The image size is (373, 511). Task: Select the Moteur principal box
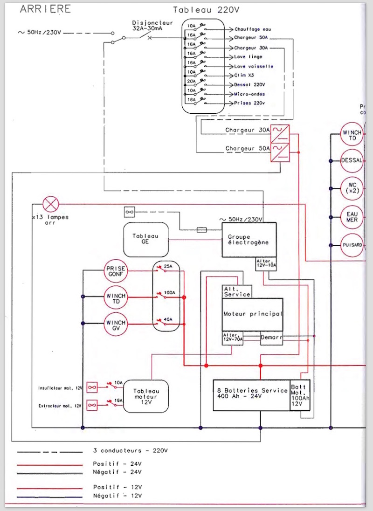[x=253, y=315]
